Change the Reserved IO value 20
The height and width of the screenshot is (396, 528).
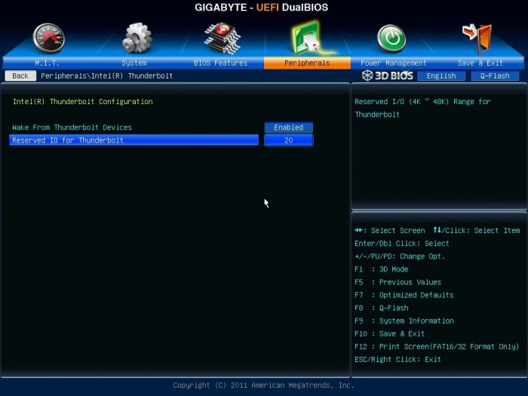(289, 140)
